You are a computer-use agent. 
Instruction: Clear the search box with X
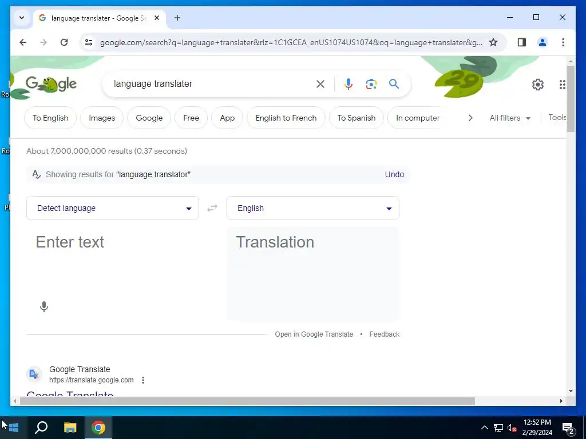(320, 84)
